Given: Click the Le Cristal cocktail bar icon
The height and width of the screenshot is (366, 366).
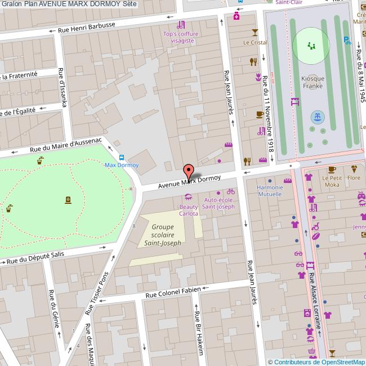Looking at the screenshot, I should pyautogui.click(x=255, y=33).
